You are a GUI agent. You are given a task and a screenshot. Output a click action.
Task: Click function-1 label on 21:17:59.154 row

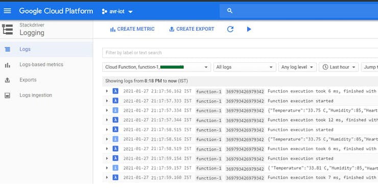point(208,159)
